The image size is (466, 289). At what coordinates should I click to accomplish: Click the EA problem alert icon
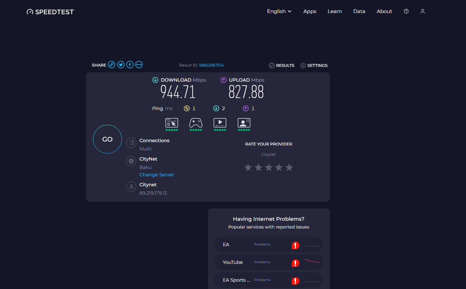click(x=295, y=246)
